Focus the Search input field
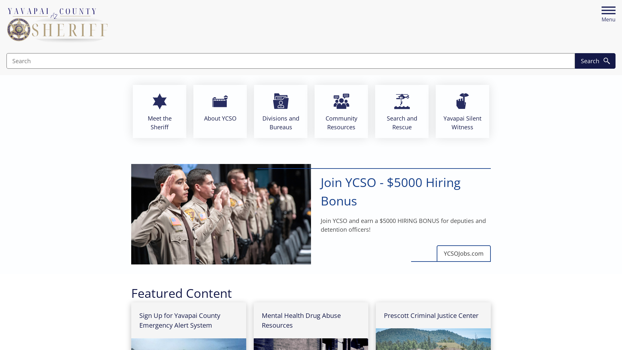622x350 pixels. [291, 61]
